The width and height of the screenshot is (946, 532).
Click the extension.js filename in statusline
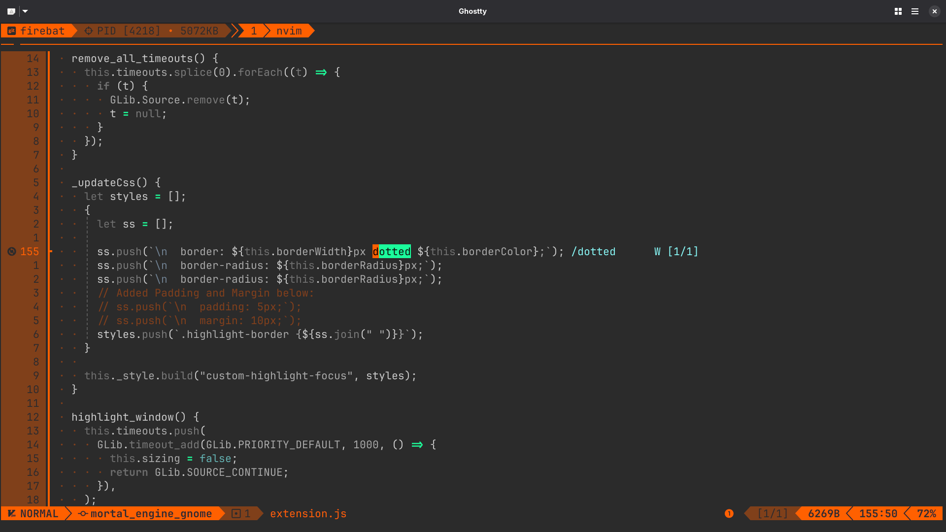pyautogui.click(x=308, y=514)
